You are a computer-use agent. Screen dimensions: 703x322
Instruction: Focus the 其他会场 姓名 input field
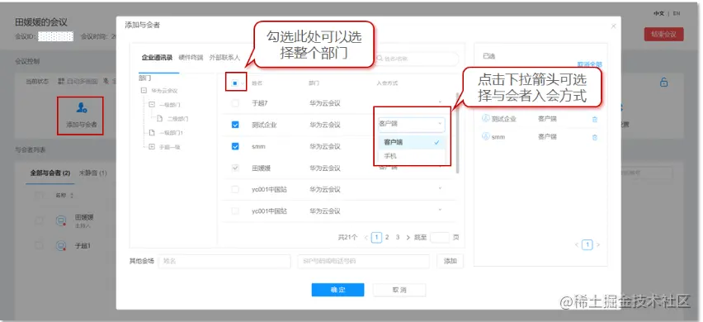(x=224, y=261)
